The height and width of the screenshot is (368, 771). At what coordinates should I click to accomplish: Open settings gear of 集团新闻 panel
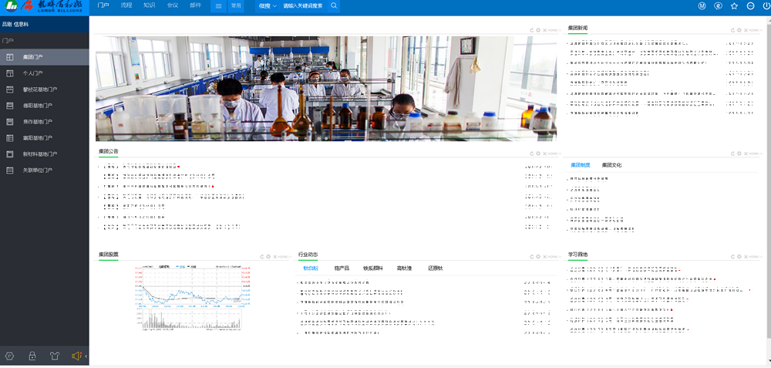pos(739,30)
